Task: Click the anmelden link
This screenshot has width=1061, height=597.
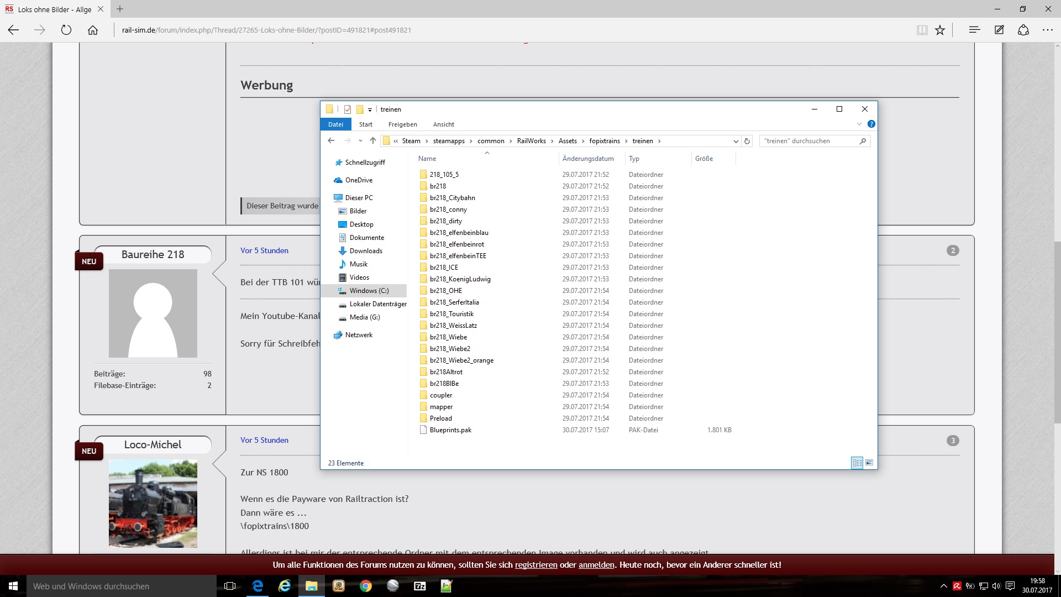Action: point(596,565)
